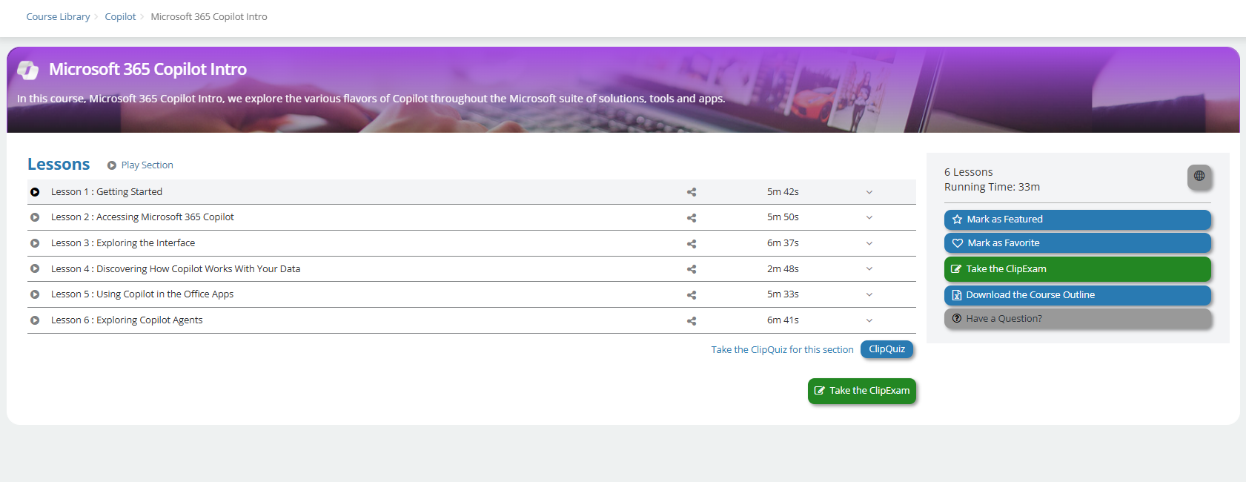Click the 6m 37s duration
The width and height of the screenshot is (1246, 482).
coord(783,243)
